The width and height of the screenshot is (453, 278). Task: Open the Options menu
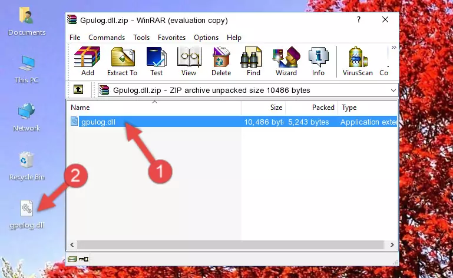coord(206,38)
